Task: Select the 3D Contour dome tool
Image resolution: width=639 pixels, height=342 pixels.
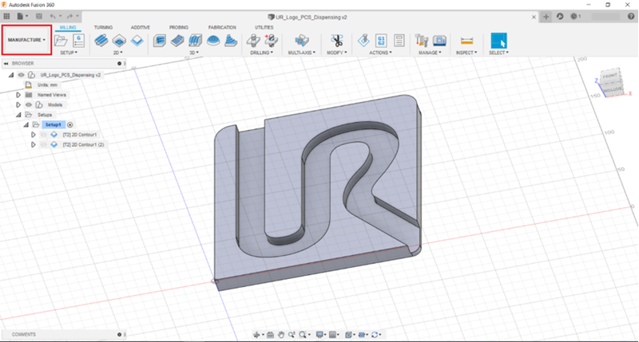Action: pos(213,41)
